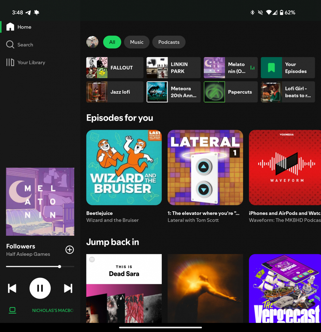Skip to next track
The image size is (321, 332).
[x=68, y=288]
